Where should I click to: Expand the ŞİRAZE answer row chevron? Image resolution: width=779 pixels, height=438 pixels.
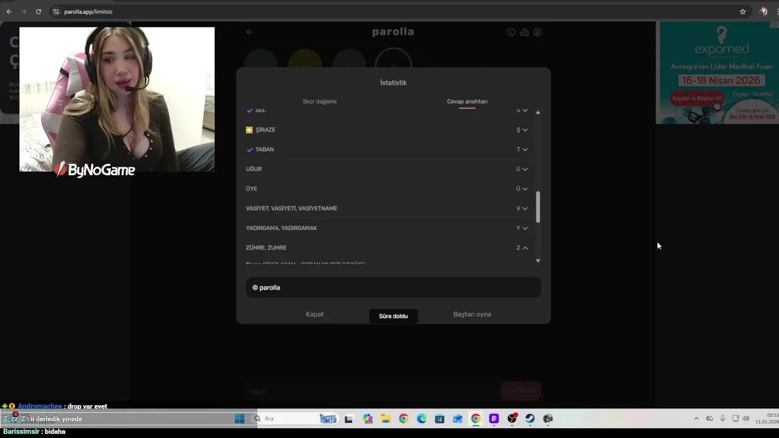click(525, 130)
